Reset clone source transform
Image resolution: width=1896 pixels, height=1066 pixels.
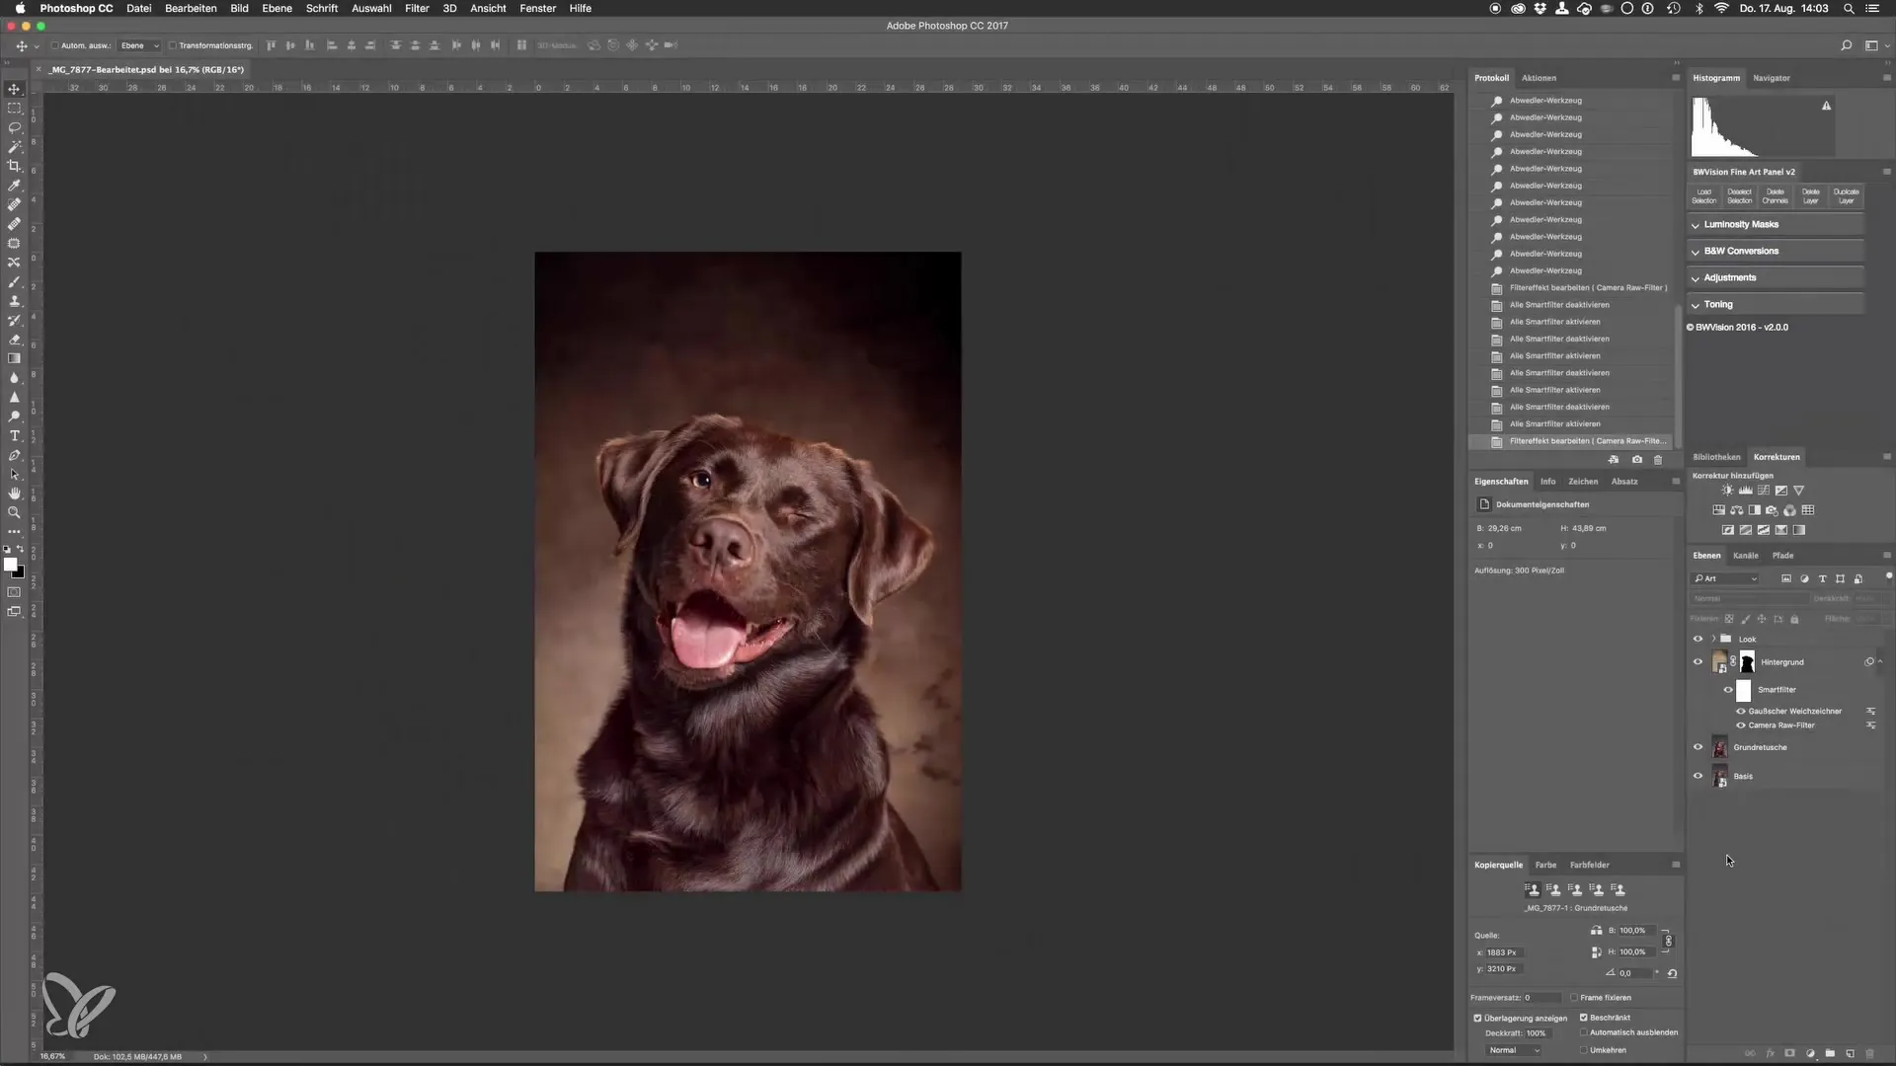(1672, 973)
